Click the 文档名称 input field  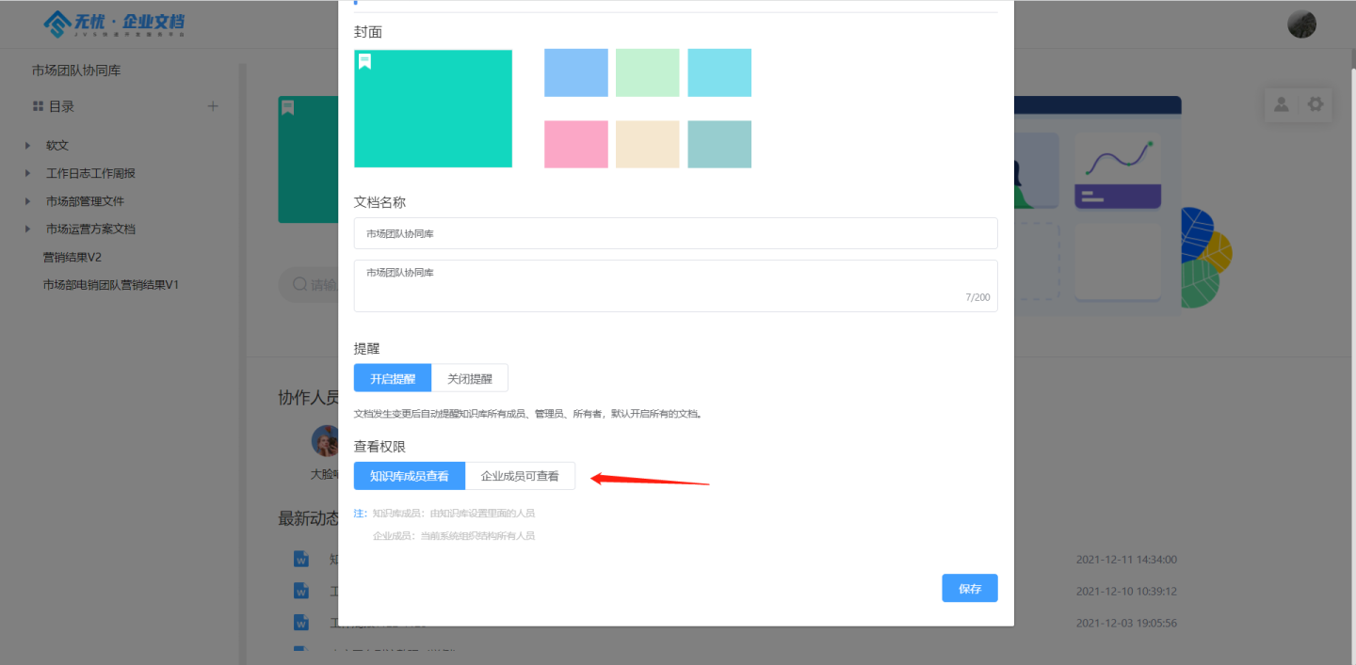click(x=676, y=233)
